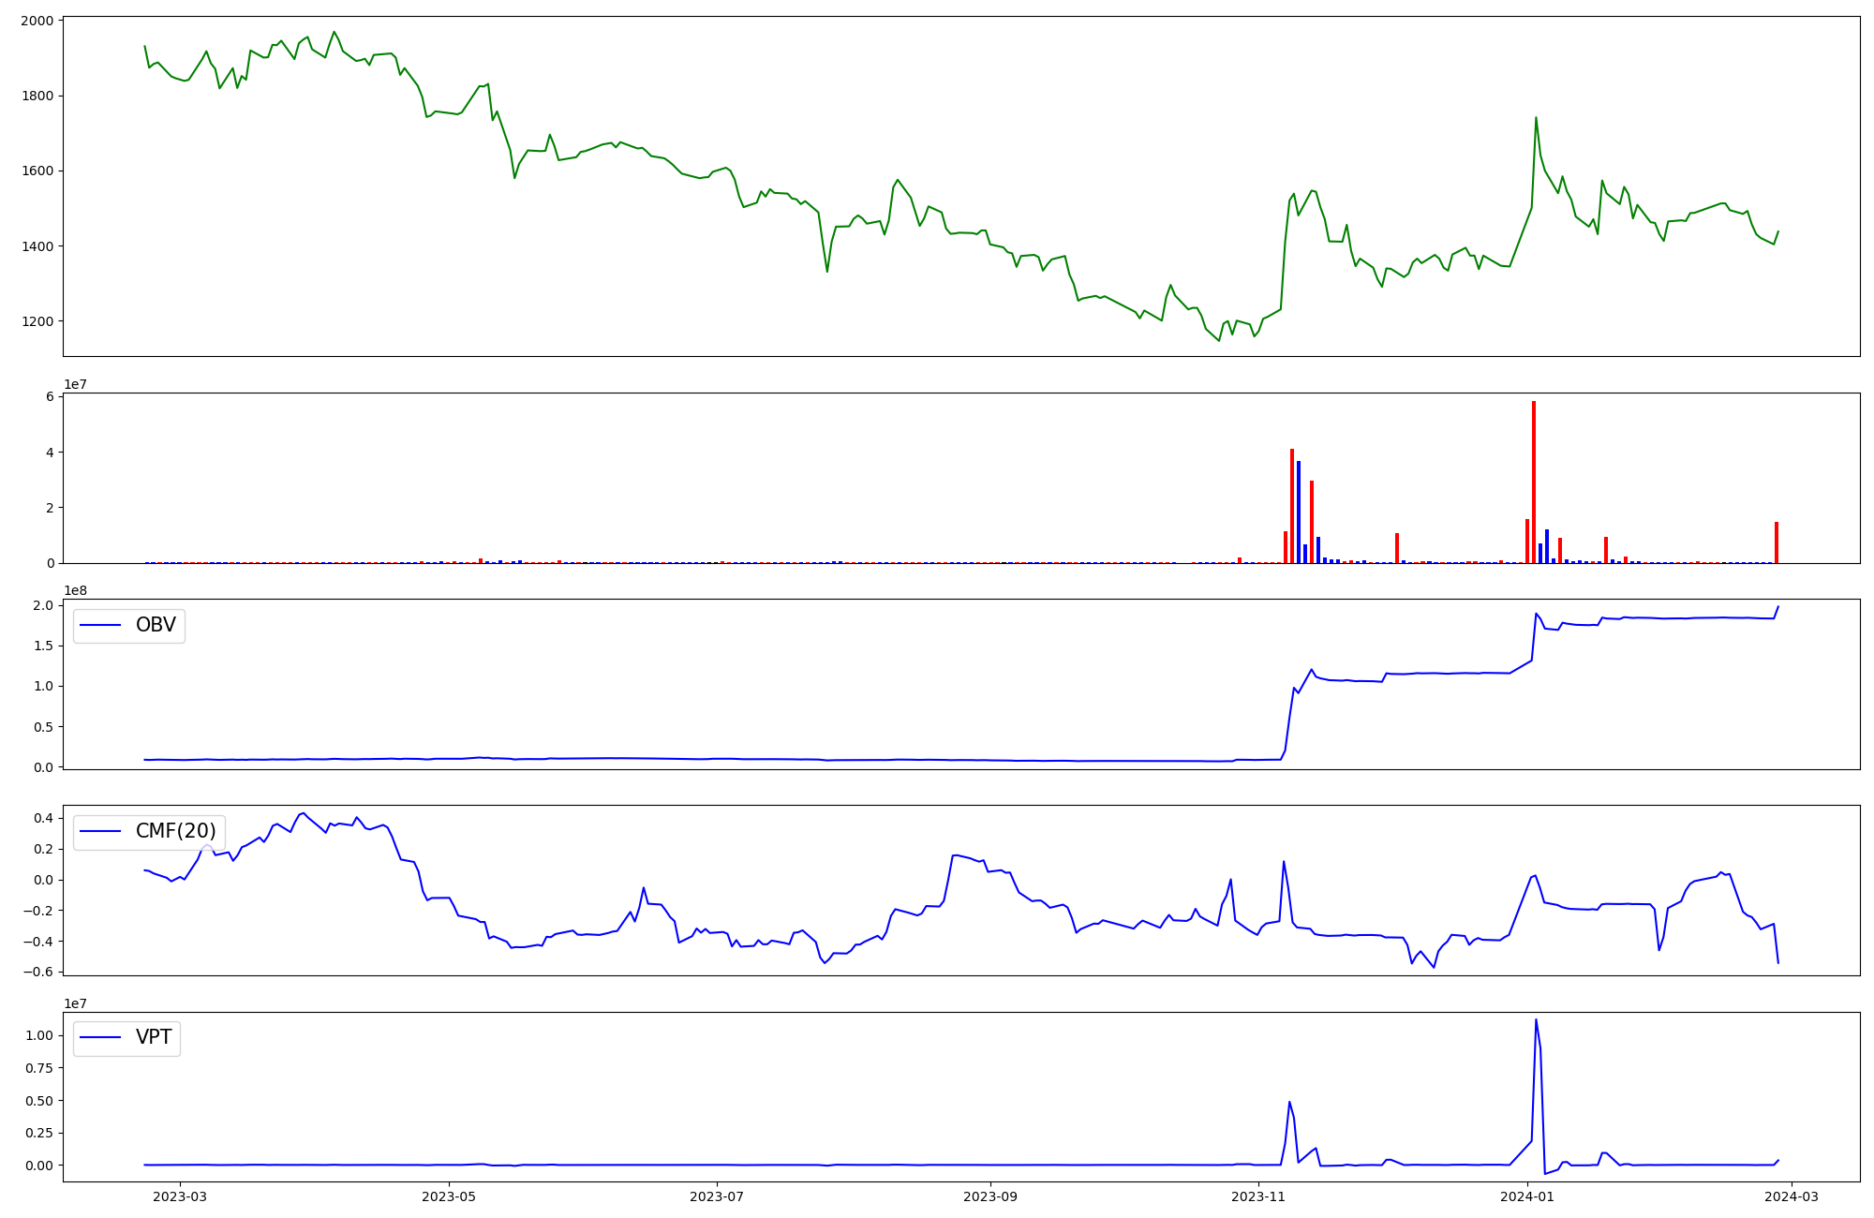Click the 2024-03 x-axis date label
The width and height of the screenshot is (1874, 1218).
1792,1196
